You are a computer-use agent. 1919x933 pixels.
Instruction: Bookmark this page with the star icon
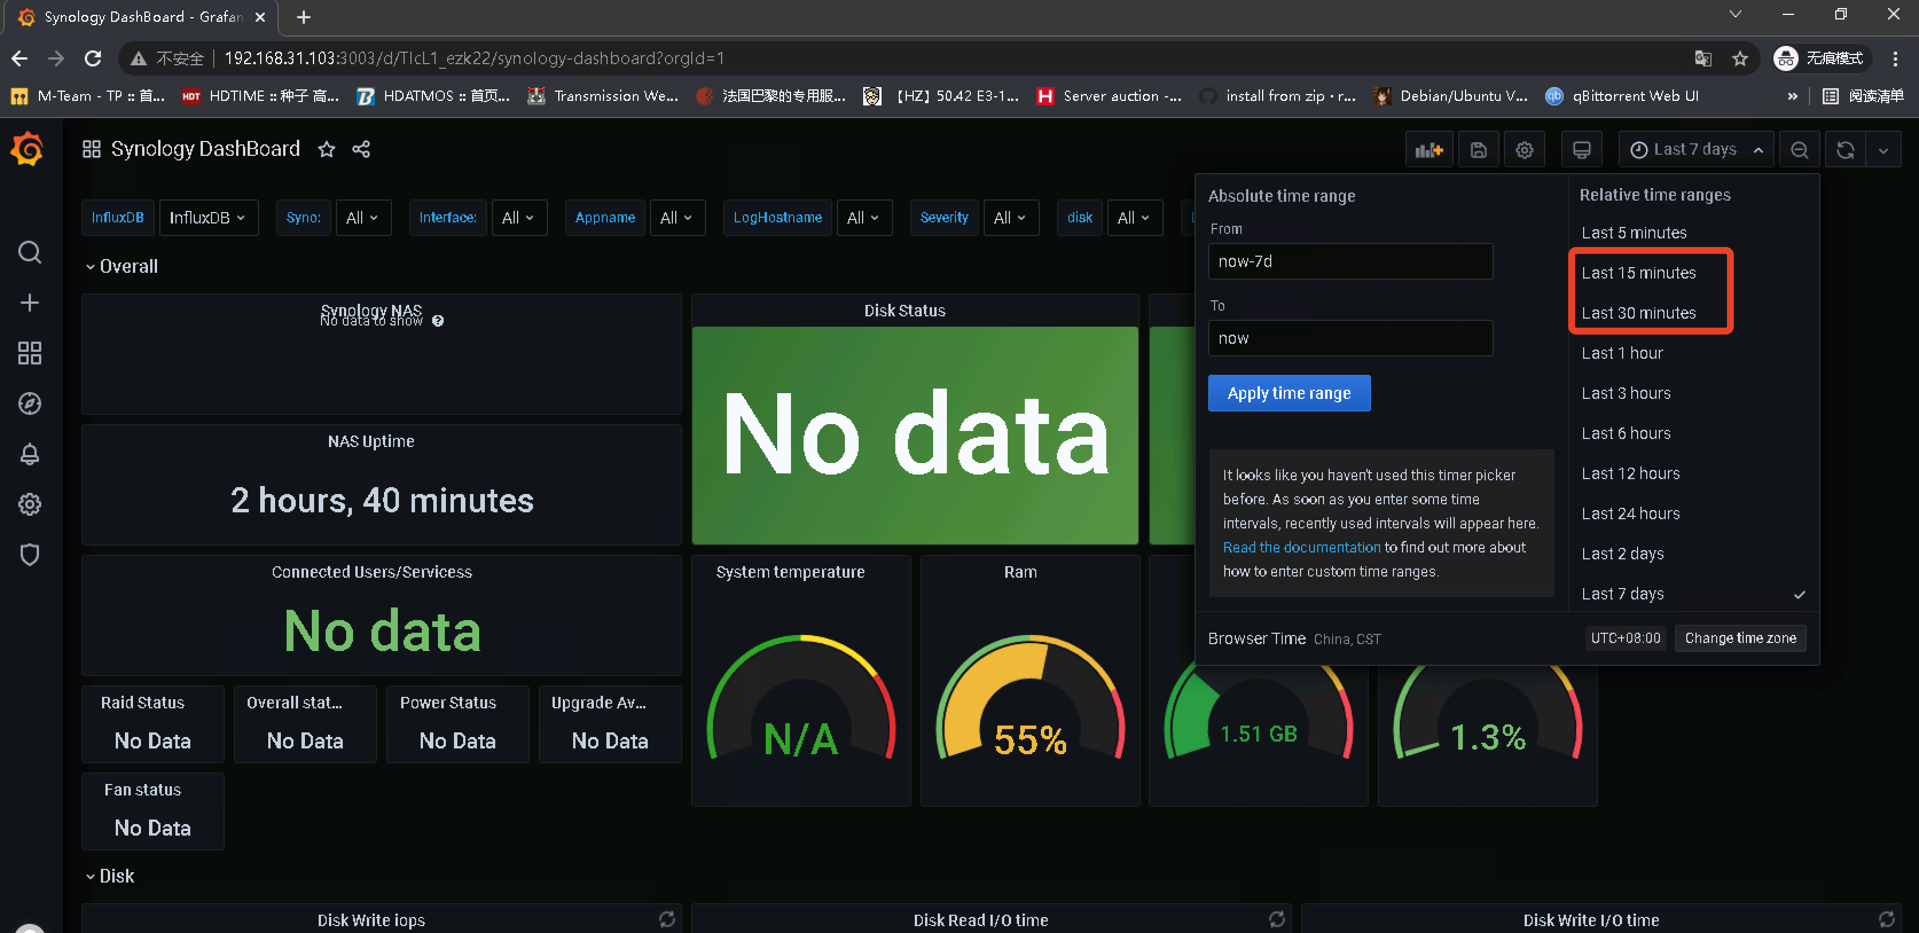pyautogui.click(x=1740, y=59)
